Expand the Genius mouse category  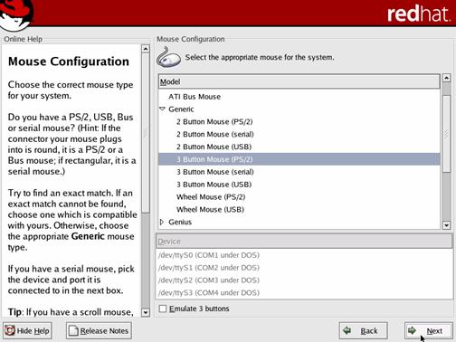coord(162,222)
